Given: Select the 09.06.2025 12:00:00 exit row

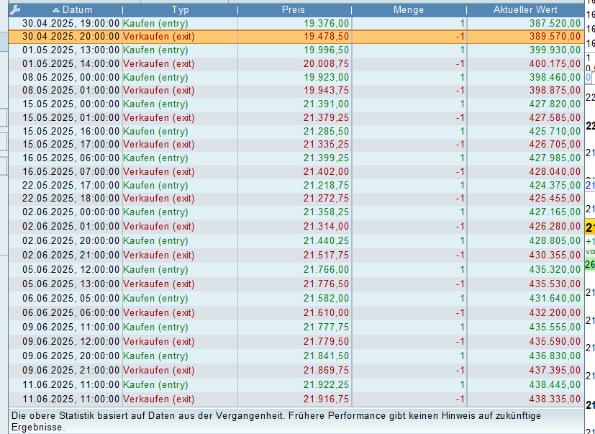Looking at the screenshot, I should click(x=296, y=341).
